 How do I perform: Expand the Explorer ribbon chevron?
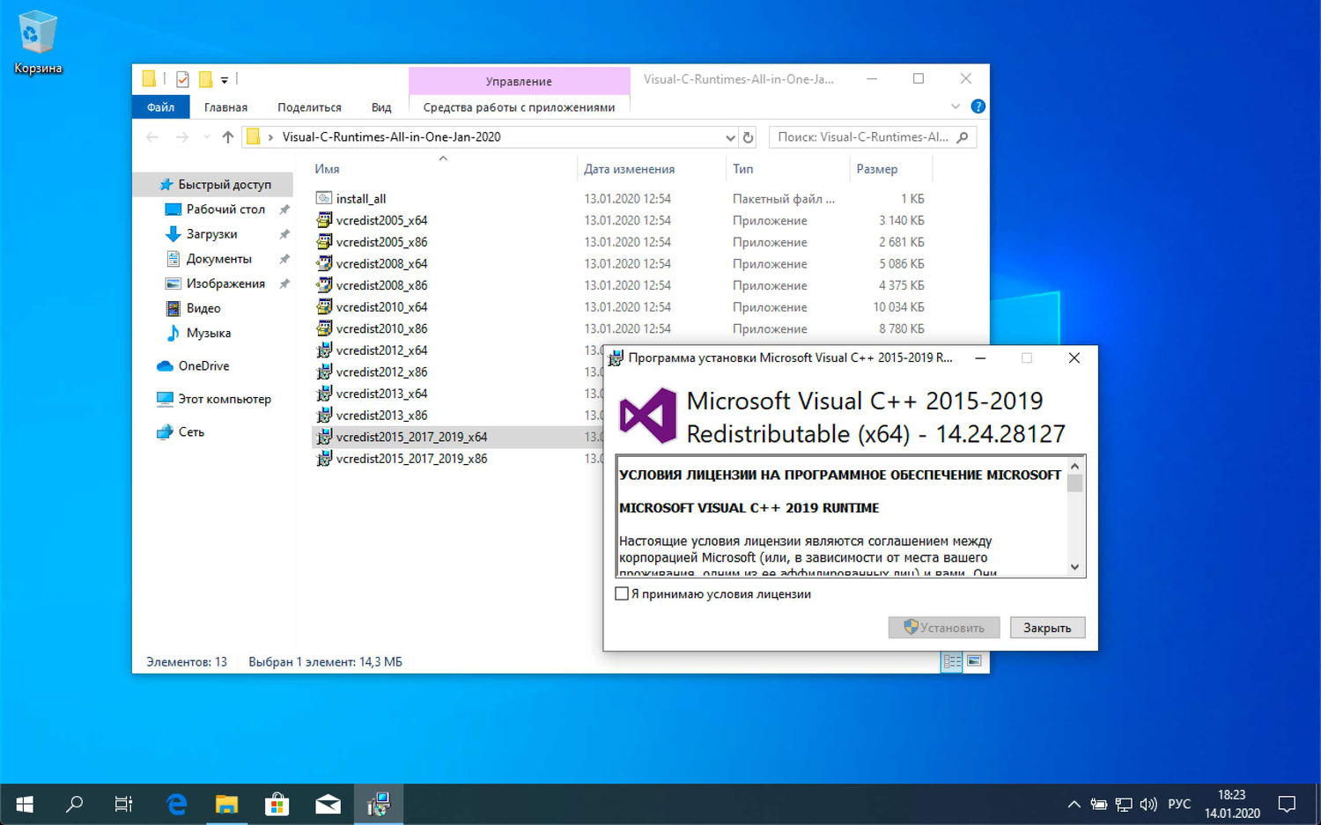point(956,107)
